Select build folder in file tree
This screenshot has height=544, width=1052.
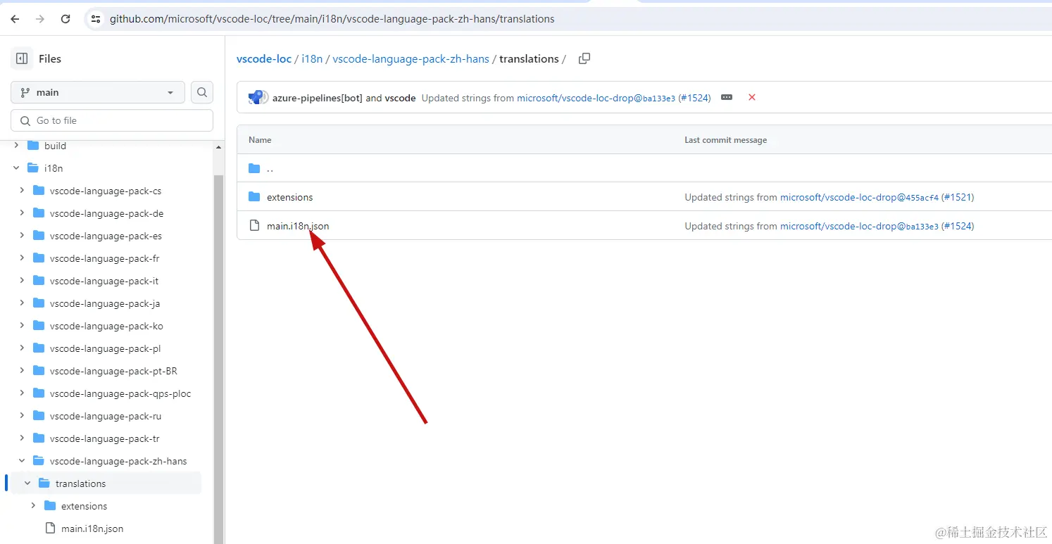pos(55,146)
